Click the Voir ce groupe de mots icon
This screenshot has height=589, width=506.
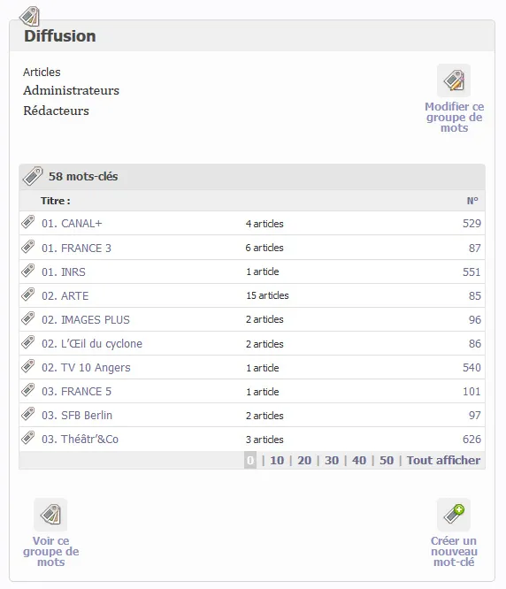[x=50, y=514]
